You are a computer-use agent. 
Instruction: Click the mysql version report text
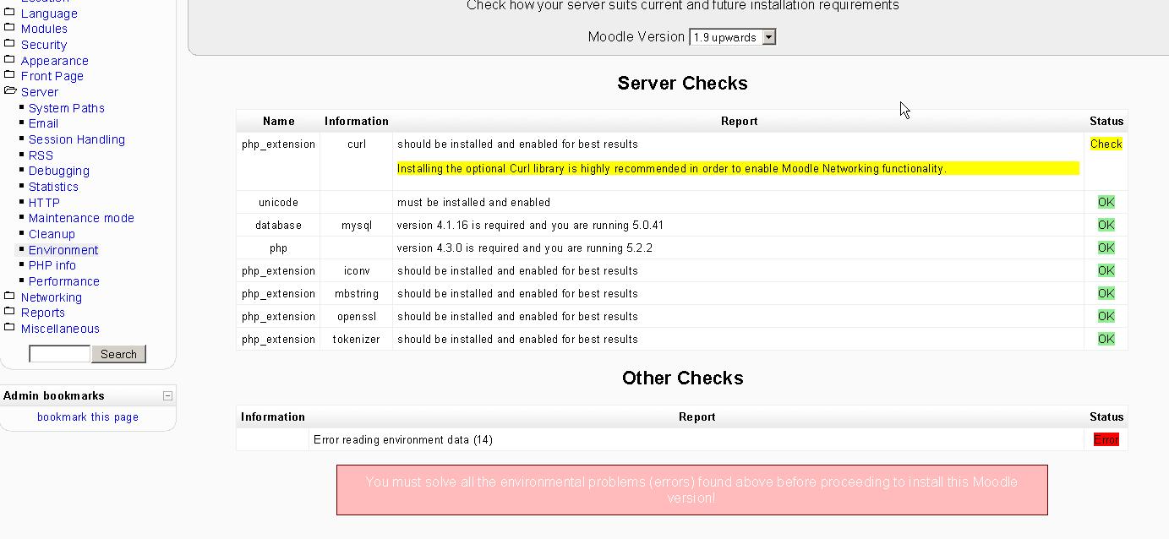click(x=530, y=226)
